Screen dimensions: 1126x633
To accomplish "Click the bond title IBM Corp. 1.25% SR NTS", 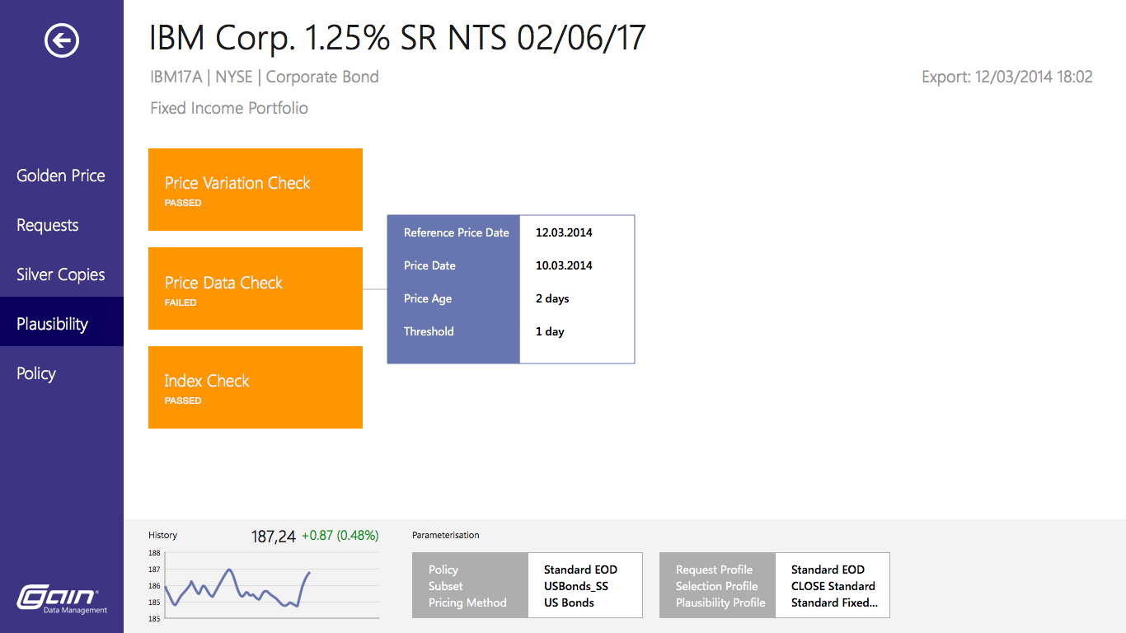I will 397,38.
